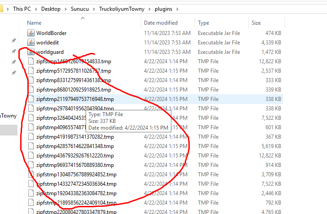Click file icon for zipfstmp218958562242409104.tmp
This screenshot has width=327, height=214.
[x=31, y=202]
